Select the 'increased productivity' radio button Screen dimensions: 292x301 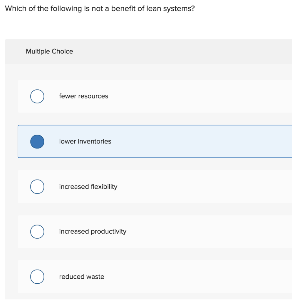pyautogui.click(x=37, y=232)
